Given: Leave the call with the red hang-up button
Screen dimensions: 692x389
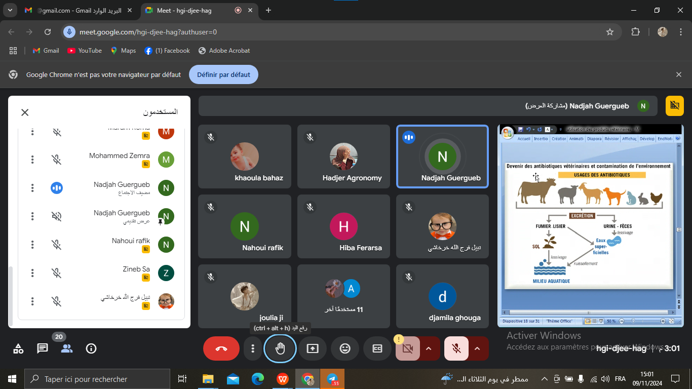Looking at the screenshot, I should [x=221, y=348].
